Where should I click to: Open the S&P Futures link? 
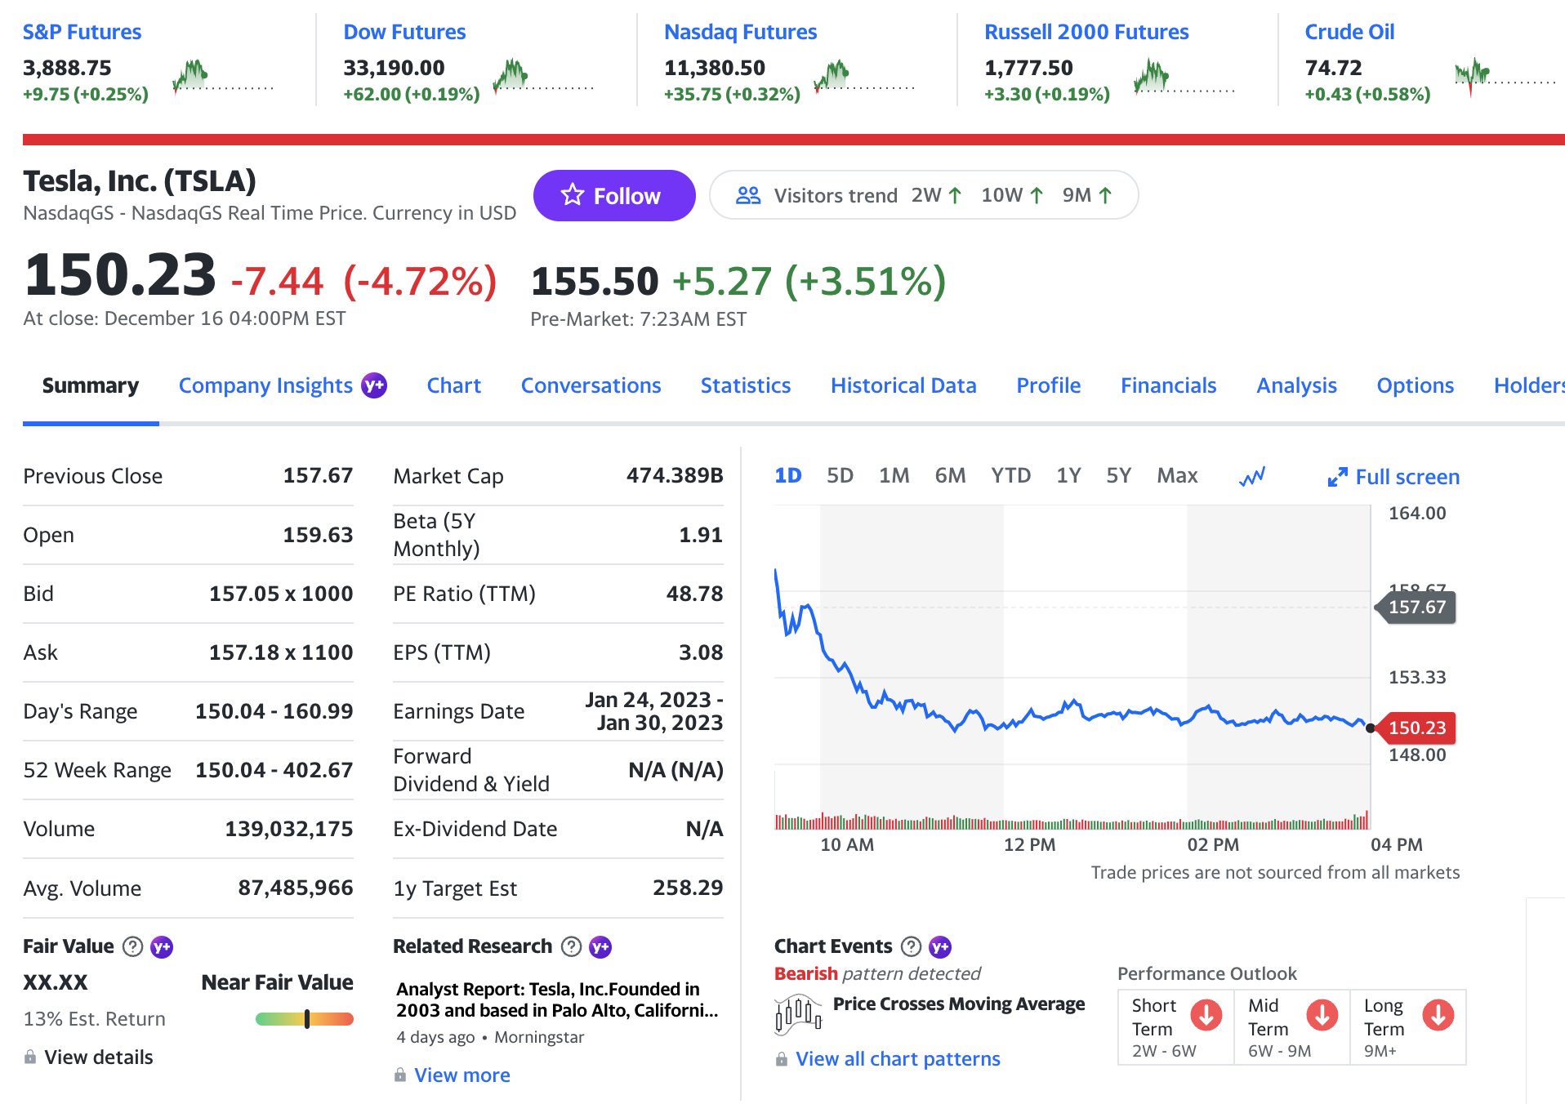pos(82,32)
